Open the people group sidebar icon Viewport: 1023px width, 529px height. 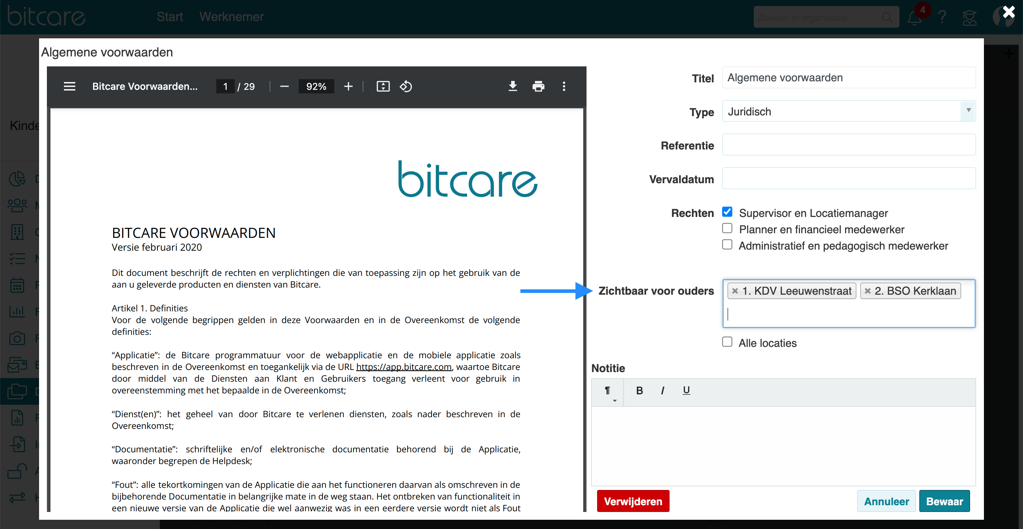17,205
